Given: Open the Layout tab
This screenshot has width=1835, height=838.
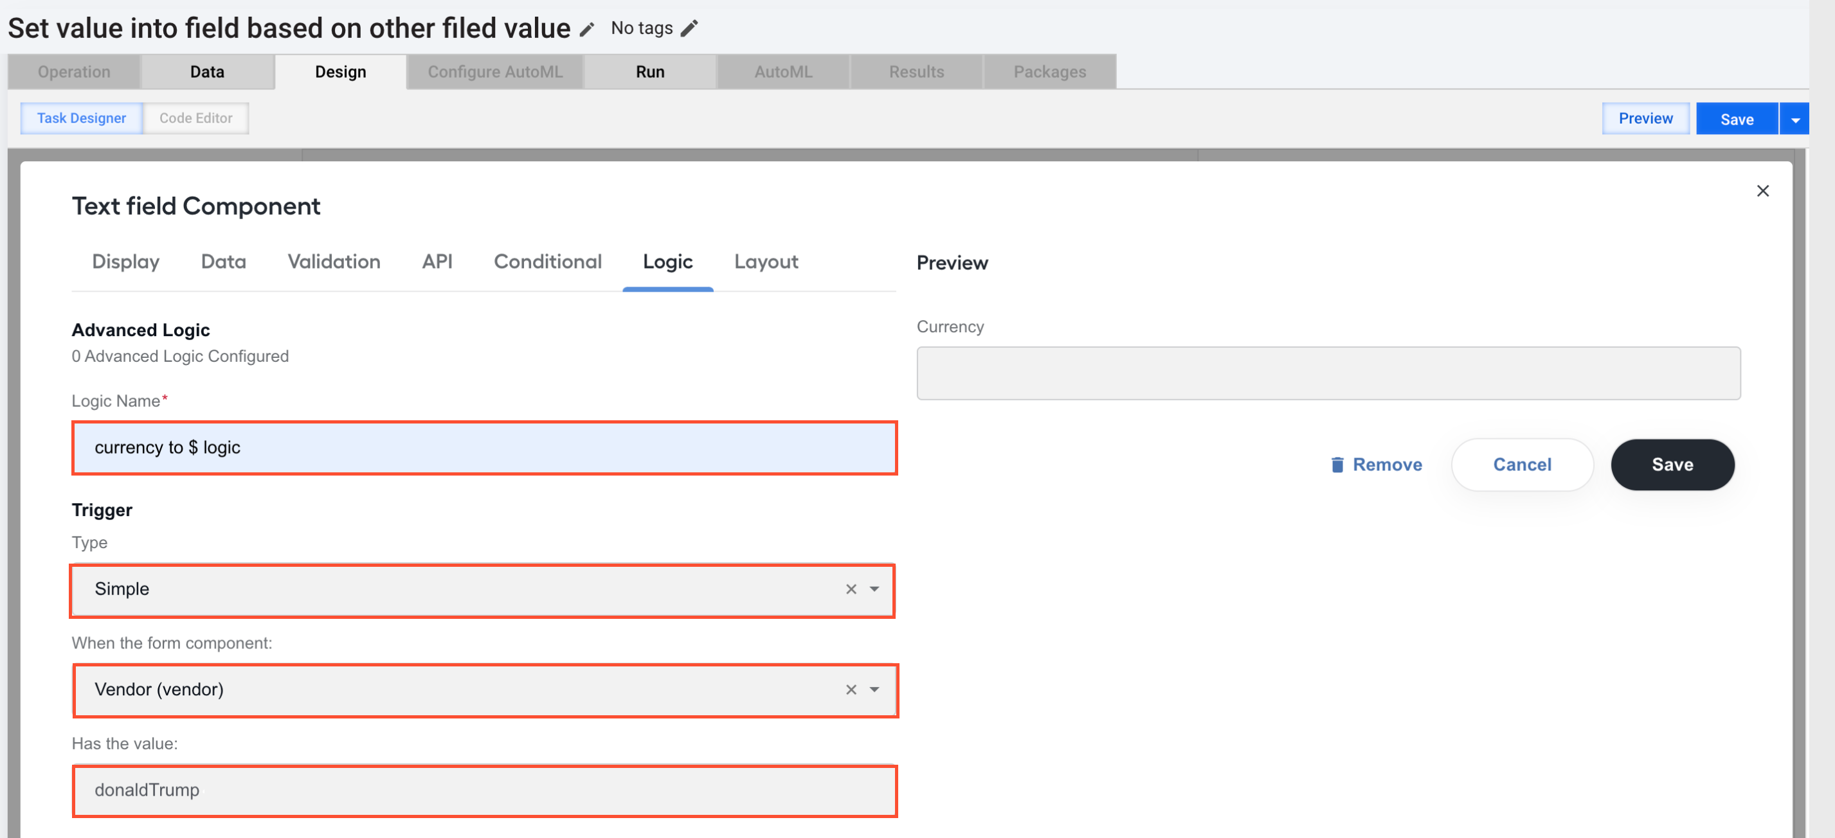Looking at the screenshot, I should point(766,262).
